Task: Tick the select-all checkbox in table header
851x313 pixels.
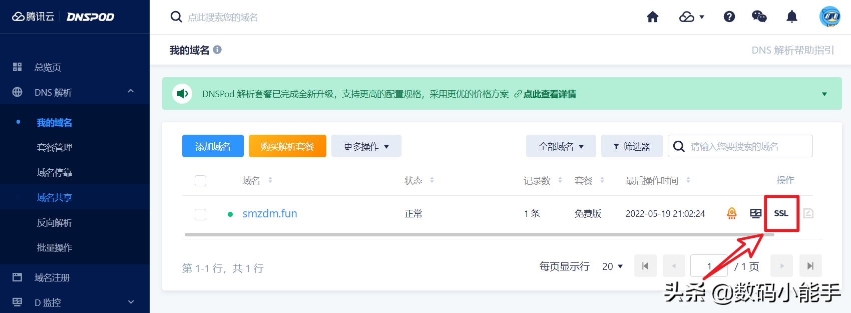Action: (x=201, y=181)
